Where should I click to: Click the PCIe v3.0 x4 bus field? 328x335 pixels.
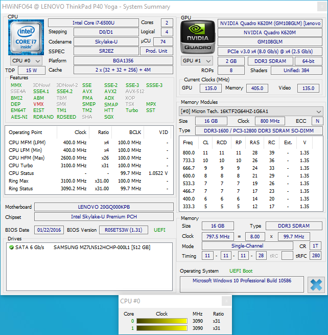(270, 52)
